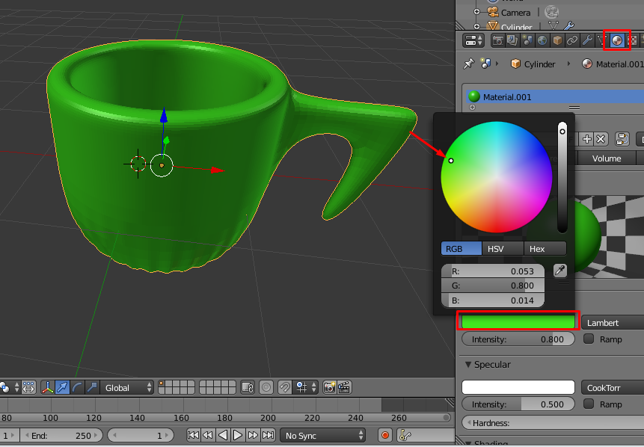This screenshot has height=447, width=644.
Task: Click the white Specular color swatch
Action: coord(518,387)
